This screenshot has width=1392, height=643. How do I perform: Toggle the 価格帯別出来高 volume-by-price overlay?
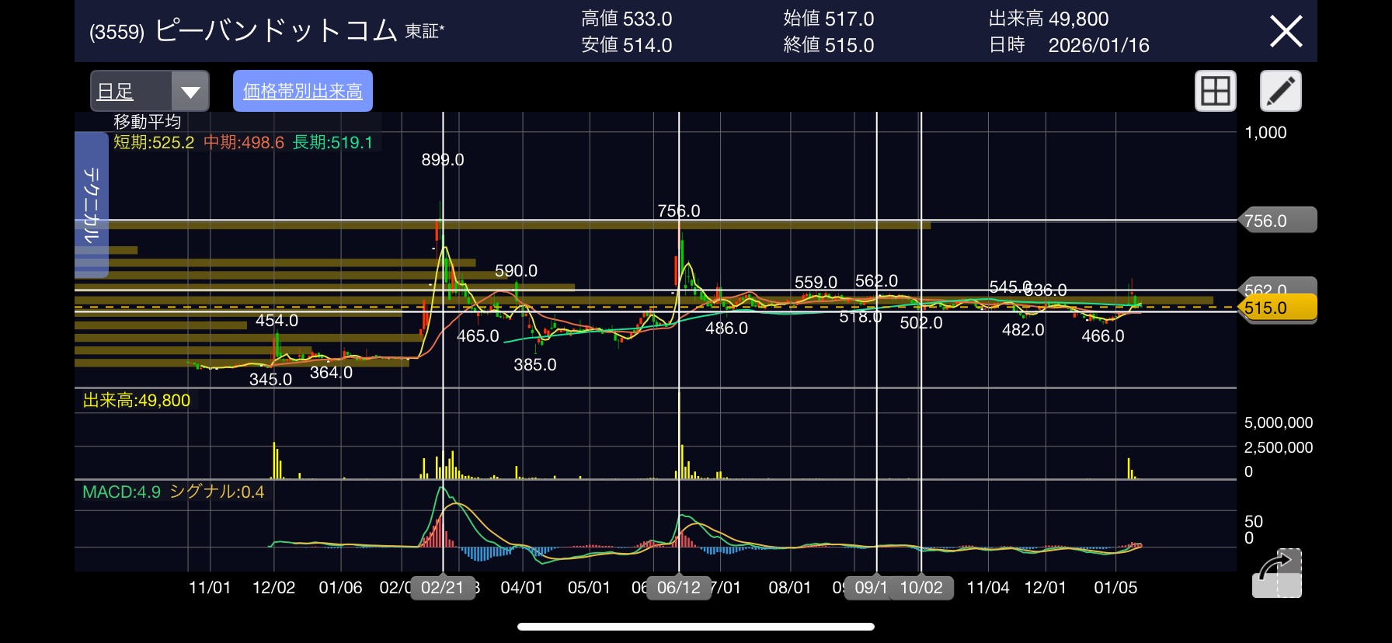point(303,91)
